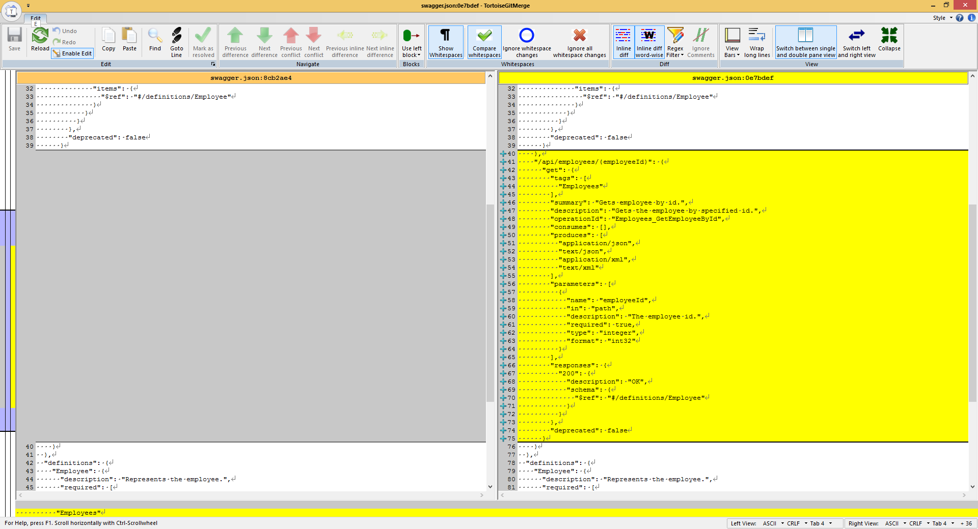
Task: Click the yellow locator bar section
Action: click(x=13, y=327)
